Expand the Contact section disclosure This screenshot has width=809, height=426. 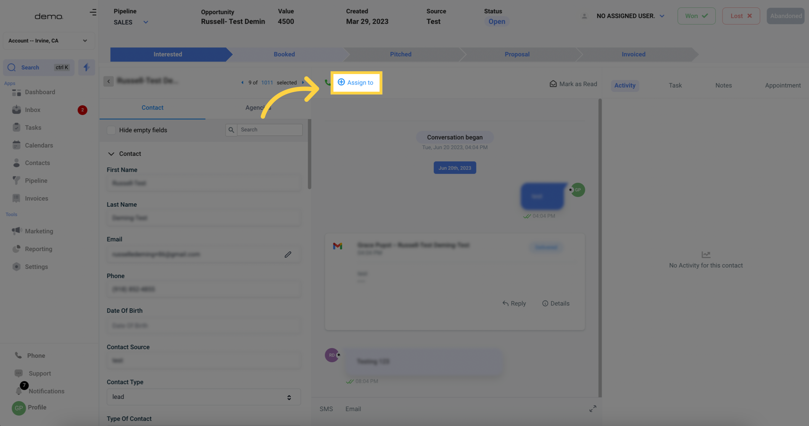(111, 154)
